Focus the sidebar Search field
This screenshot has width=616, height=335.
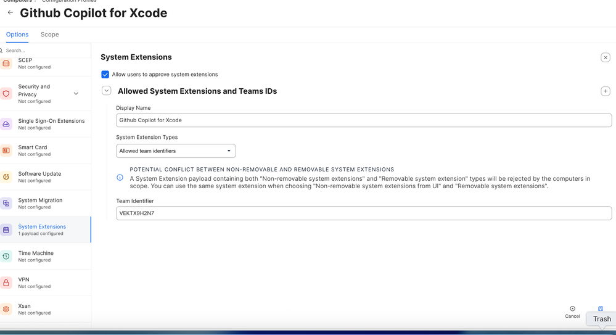pos(47,51)
